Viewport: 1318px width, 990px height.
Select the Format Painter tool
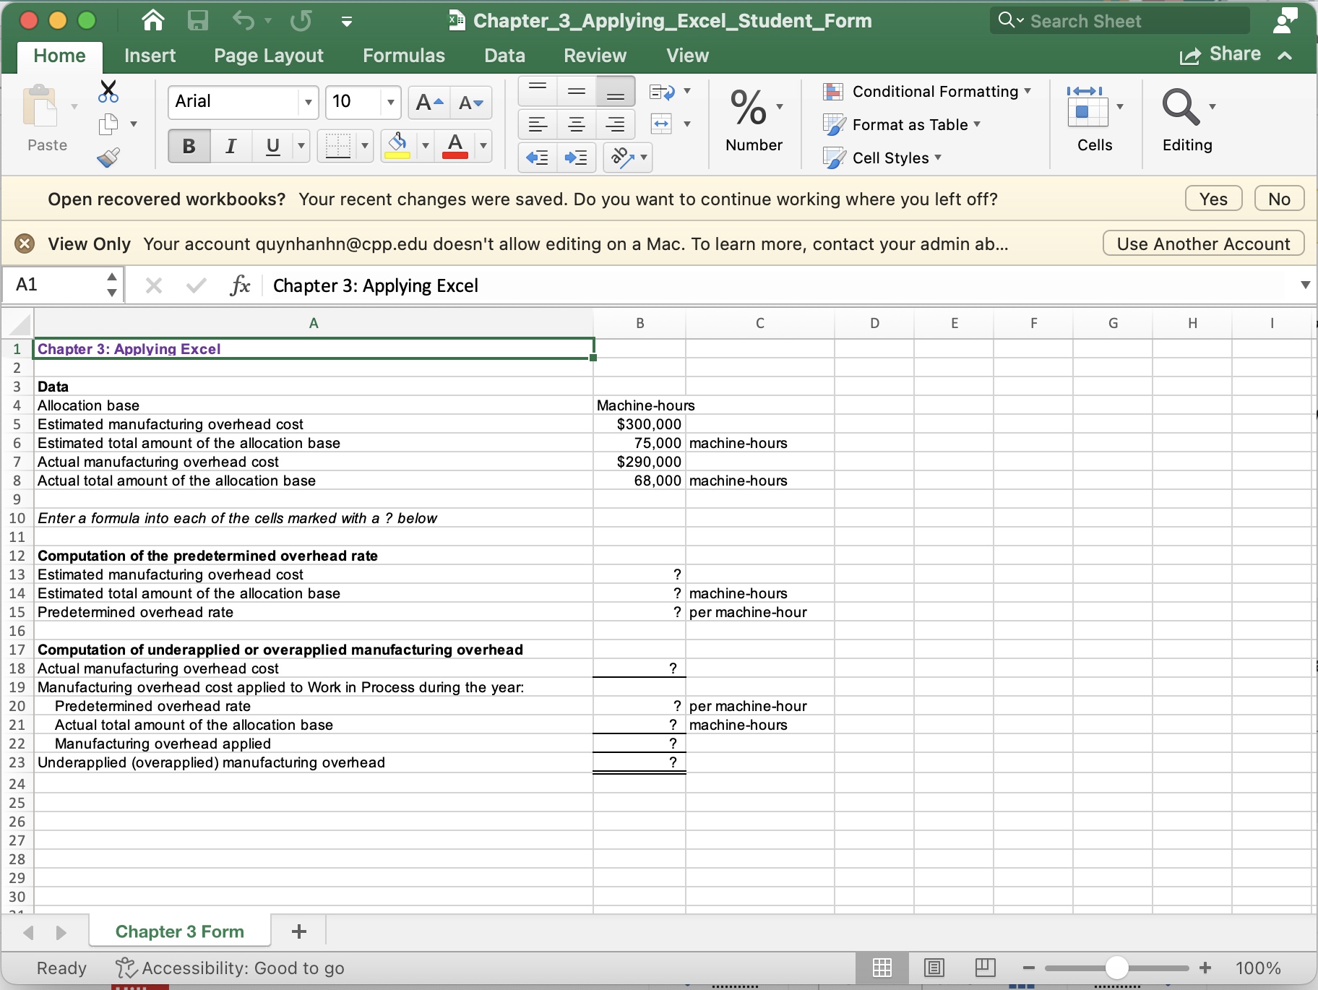(108, 157)
